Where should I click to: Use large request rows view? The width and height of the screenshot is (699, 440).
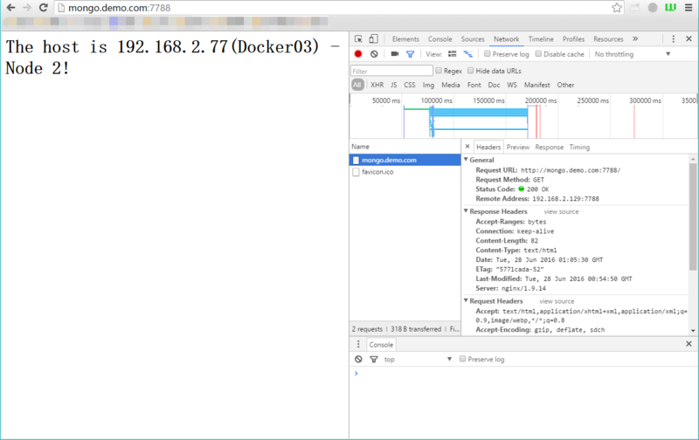[452, 54]
